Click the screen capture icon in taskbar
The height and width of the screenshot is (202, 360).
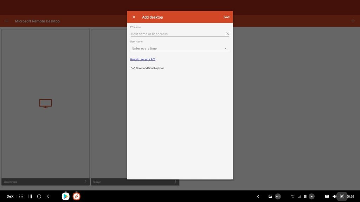(341, 196)
